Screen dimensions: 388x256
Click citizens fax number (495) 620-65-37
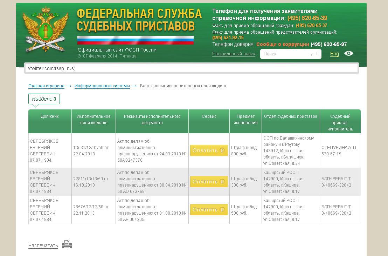tap(312, 25)
